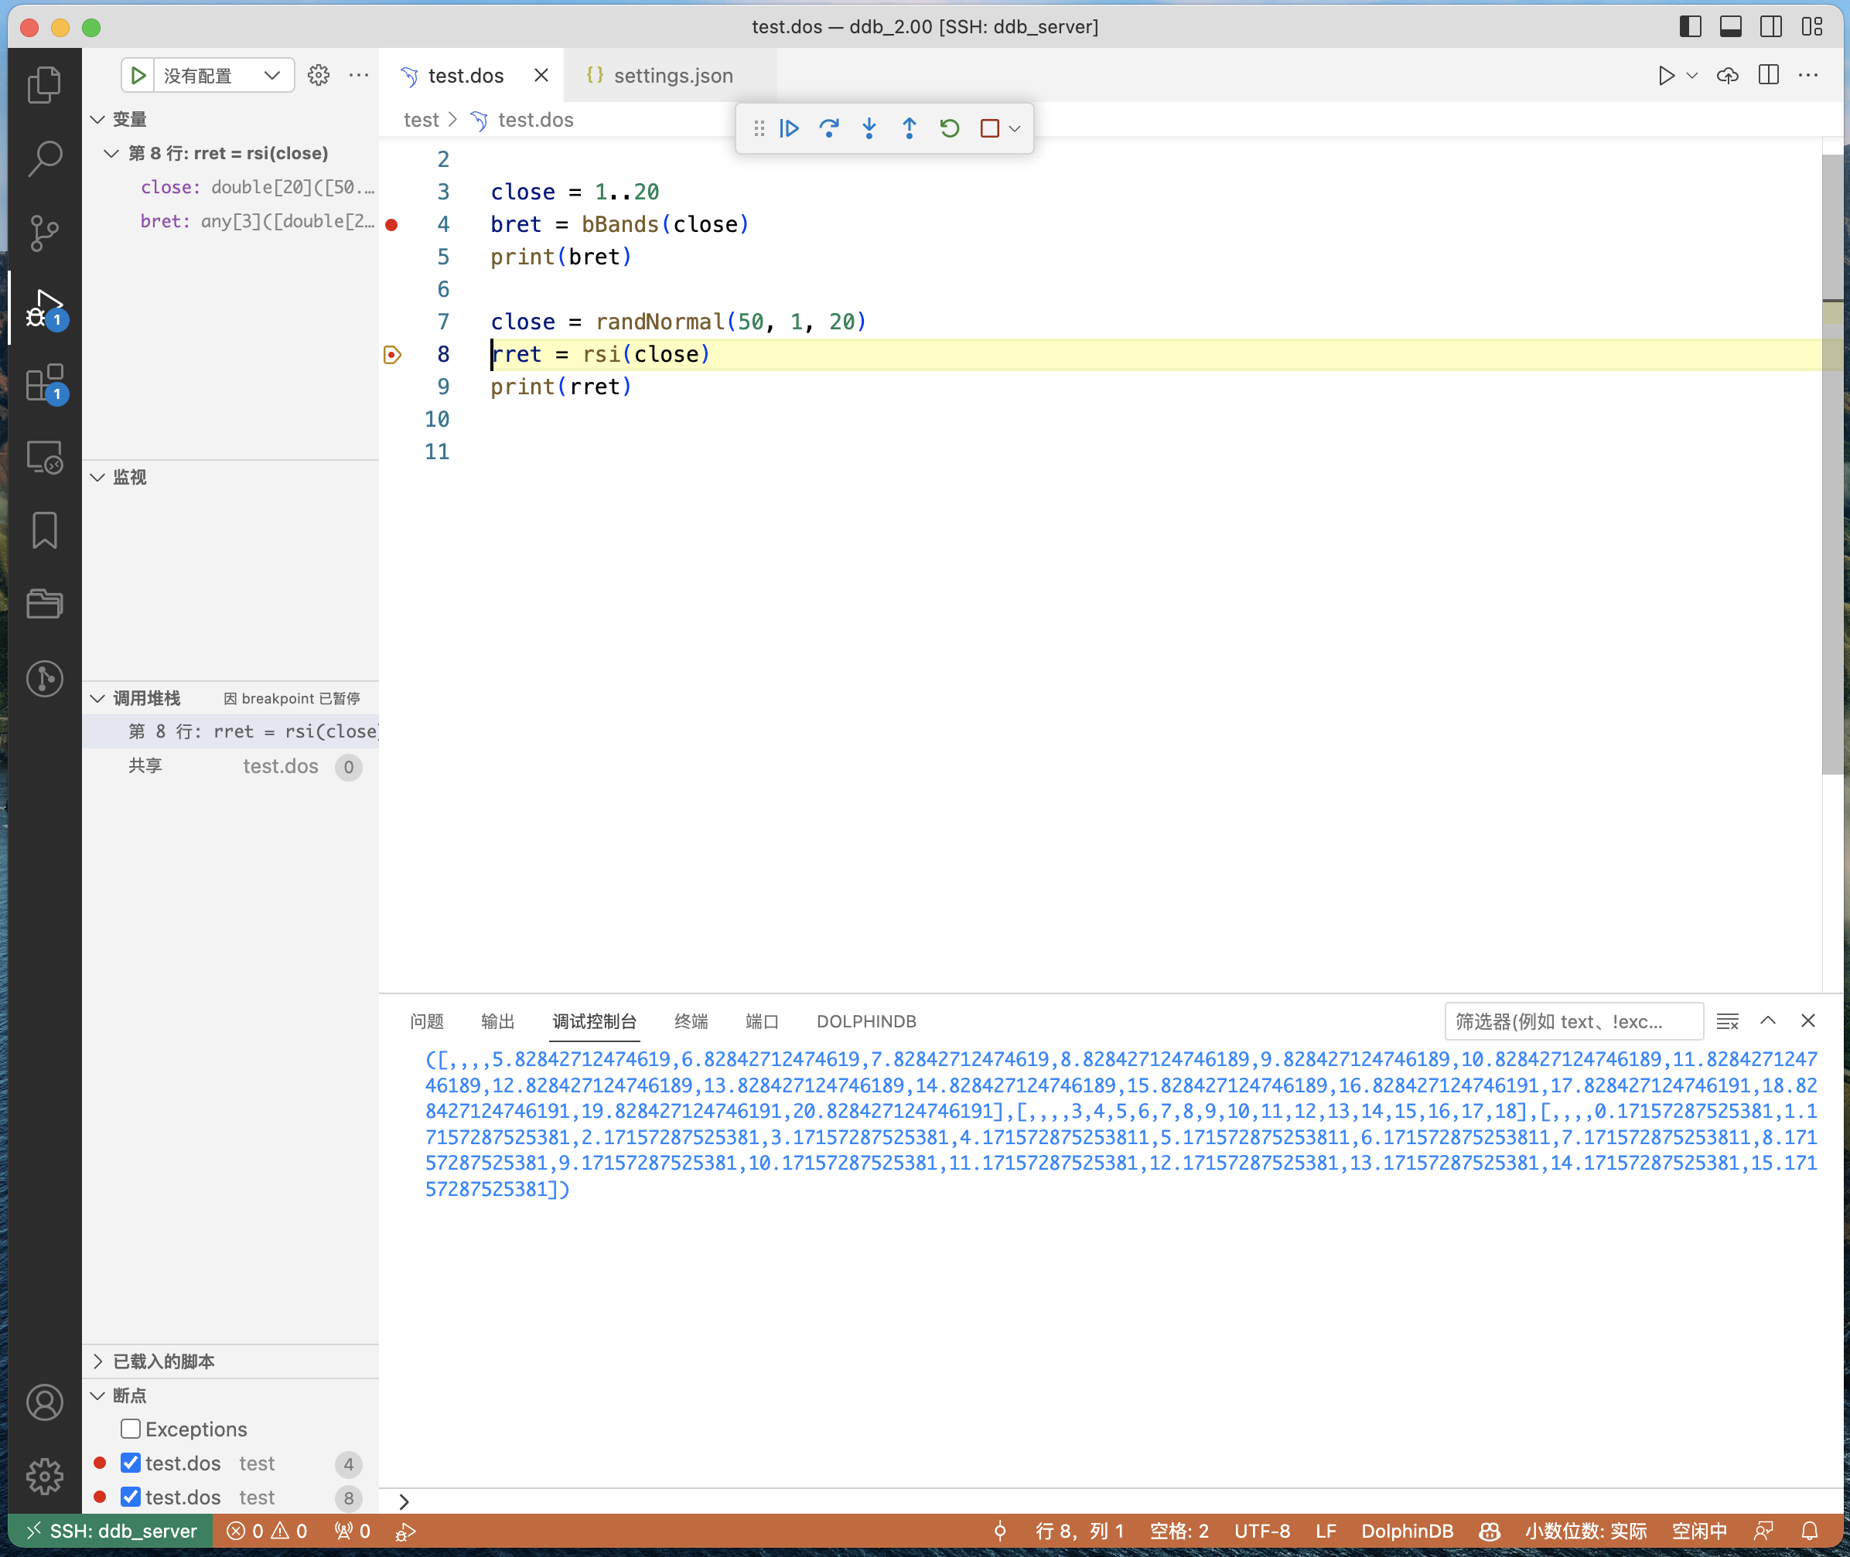Disable the test.dos line 4 breakpoint
The image size is (1850, 1557).
[131, 1463]
